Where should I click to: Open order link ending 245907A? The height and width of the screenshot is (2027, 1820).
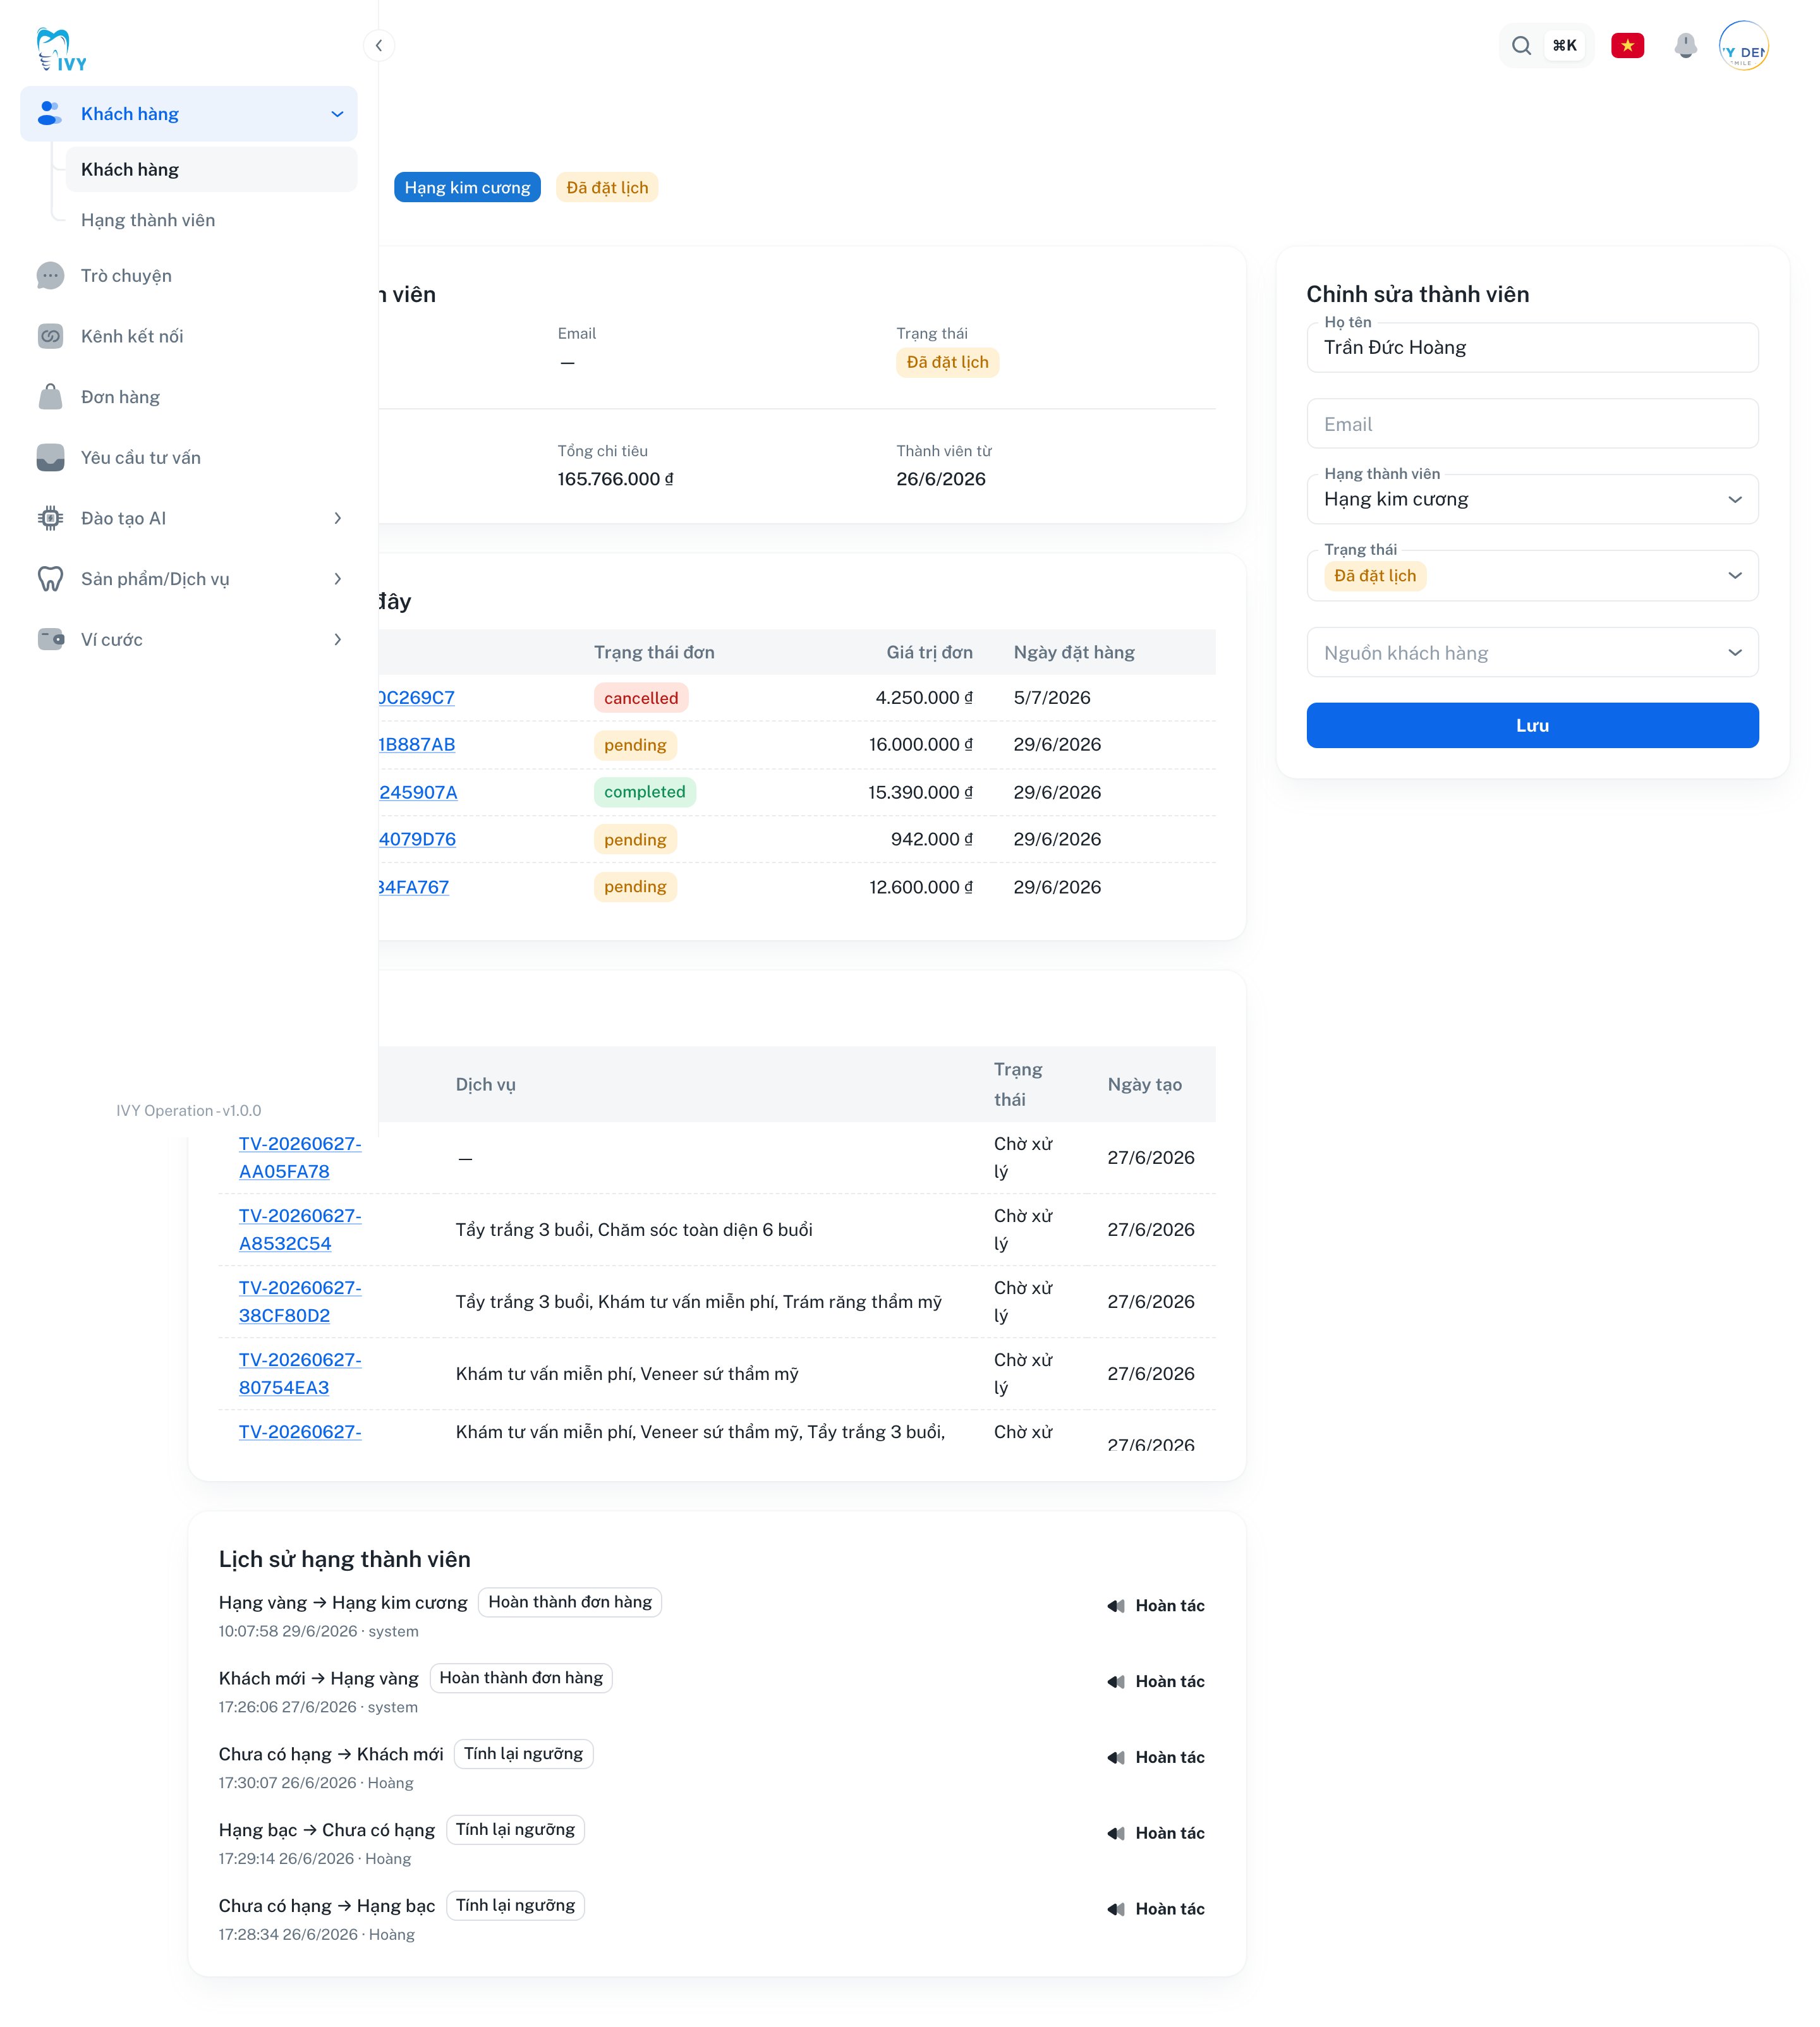coord(418,792)
